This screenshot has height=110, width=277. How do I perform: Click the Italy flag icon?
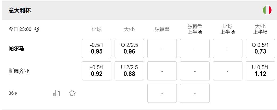coord(267,10)
